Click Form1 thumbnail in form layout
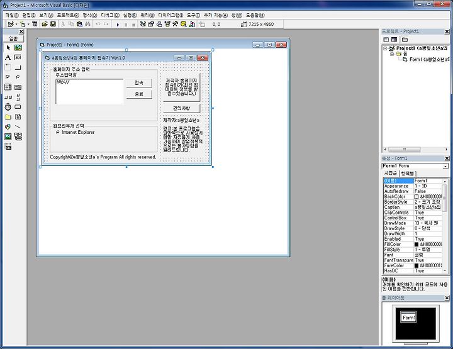The height and width of the screenshot is (349, 453). click(x=408, y=318)
